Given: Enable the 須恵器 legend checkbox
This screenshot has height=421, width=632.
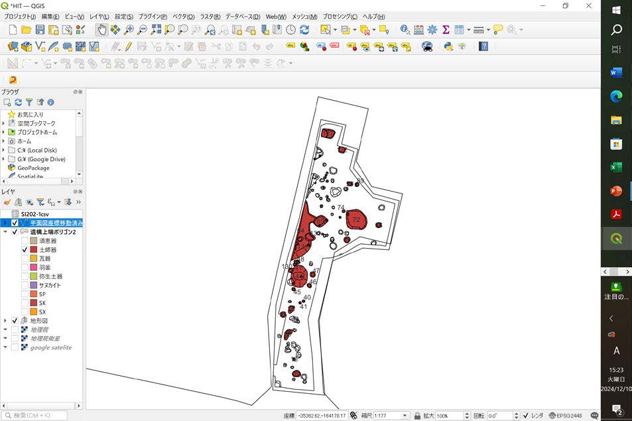Looking at the screenshot, I should (x=25, y=241).
